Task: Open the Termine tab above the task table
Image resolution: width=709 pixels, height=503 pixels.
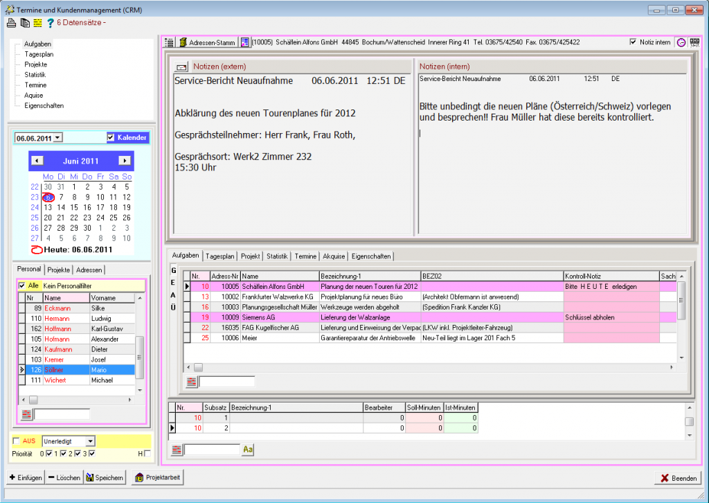Action: (x=305, y=256)
